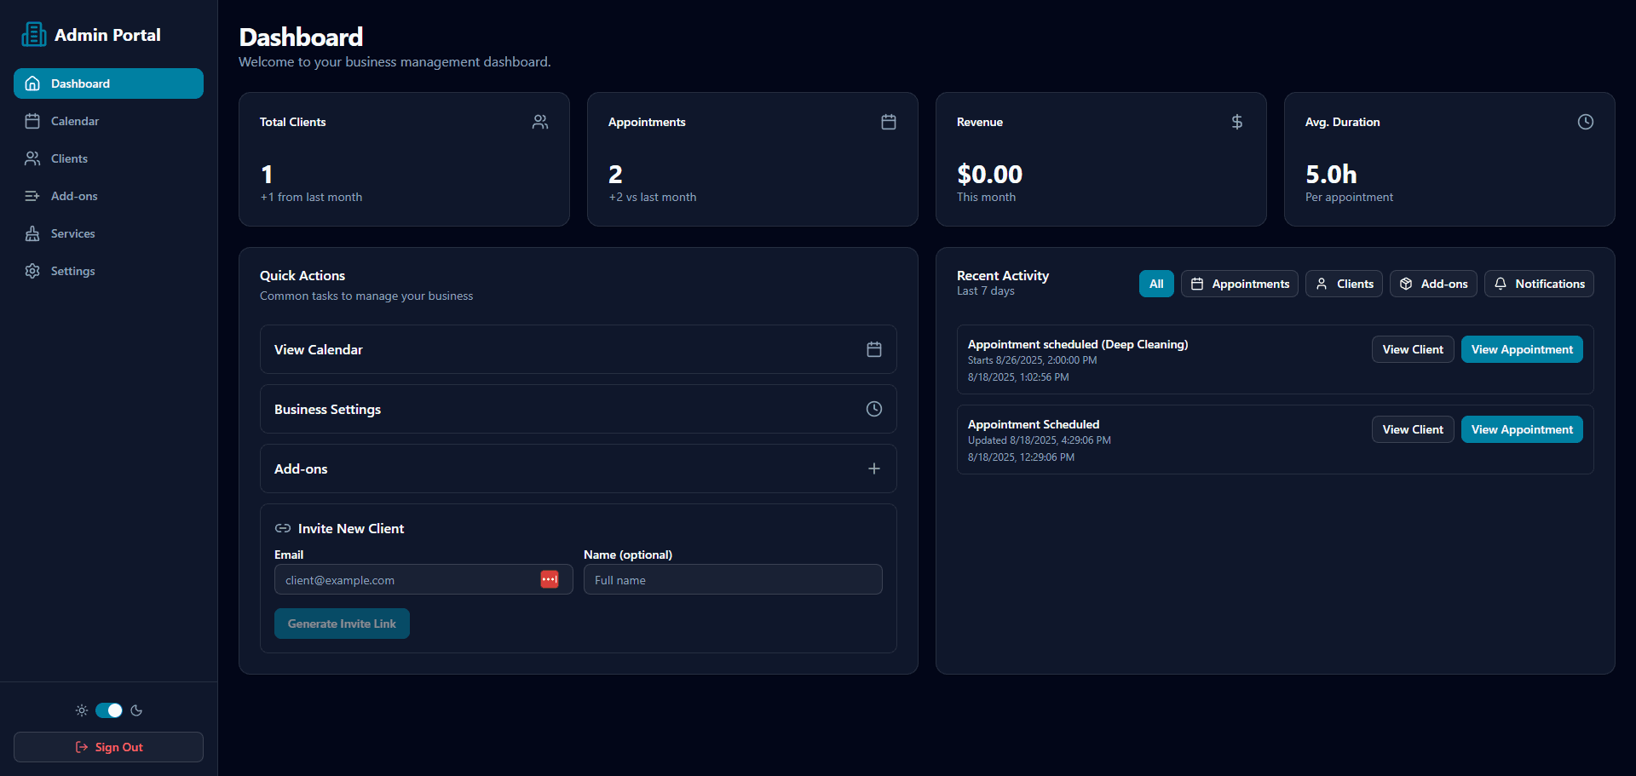
Task: Switch to the Appointments activity filter
Action: click(x=1239, y=284)
